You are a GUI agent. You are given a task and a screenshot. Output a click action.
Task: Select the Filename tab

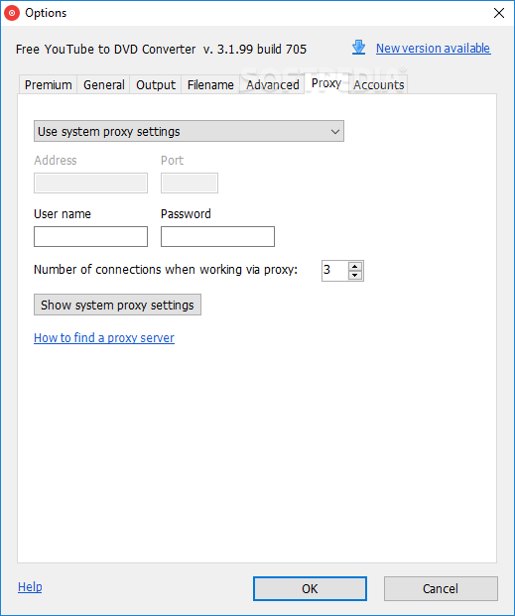click(x=210, y=84)
